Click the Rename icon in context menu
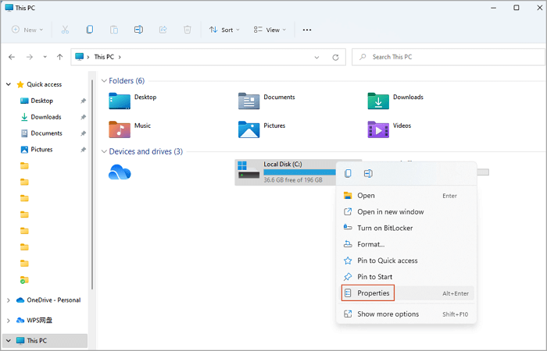The width and height of the screenshot is (547, 351). [367, 173]
